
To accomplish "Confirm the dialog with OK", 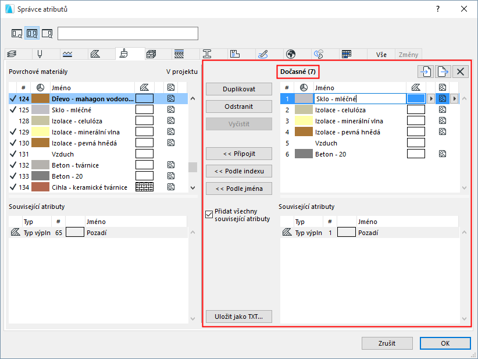I will click(x=445, y=343).
